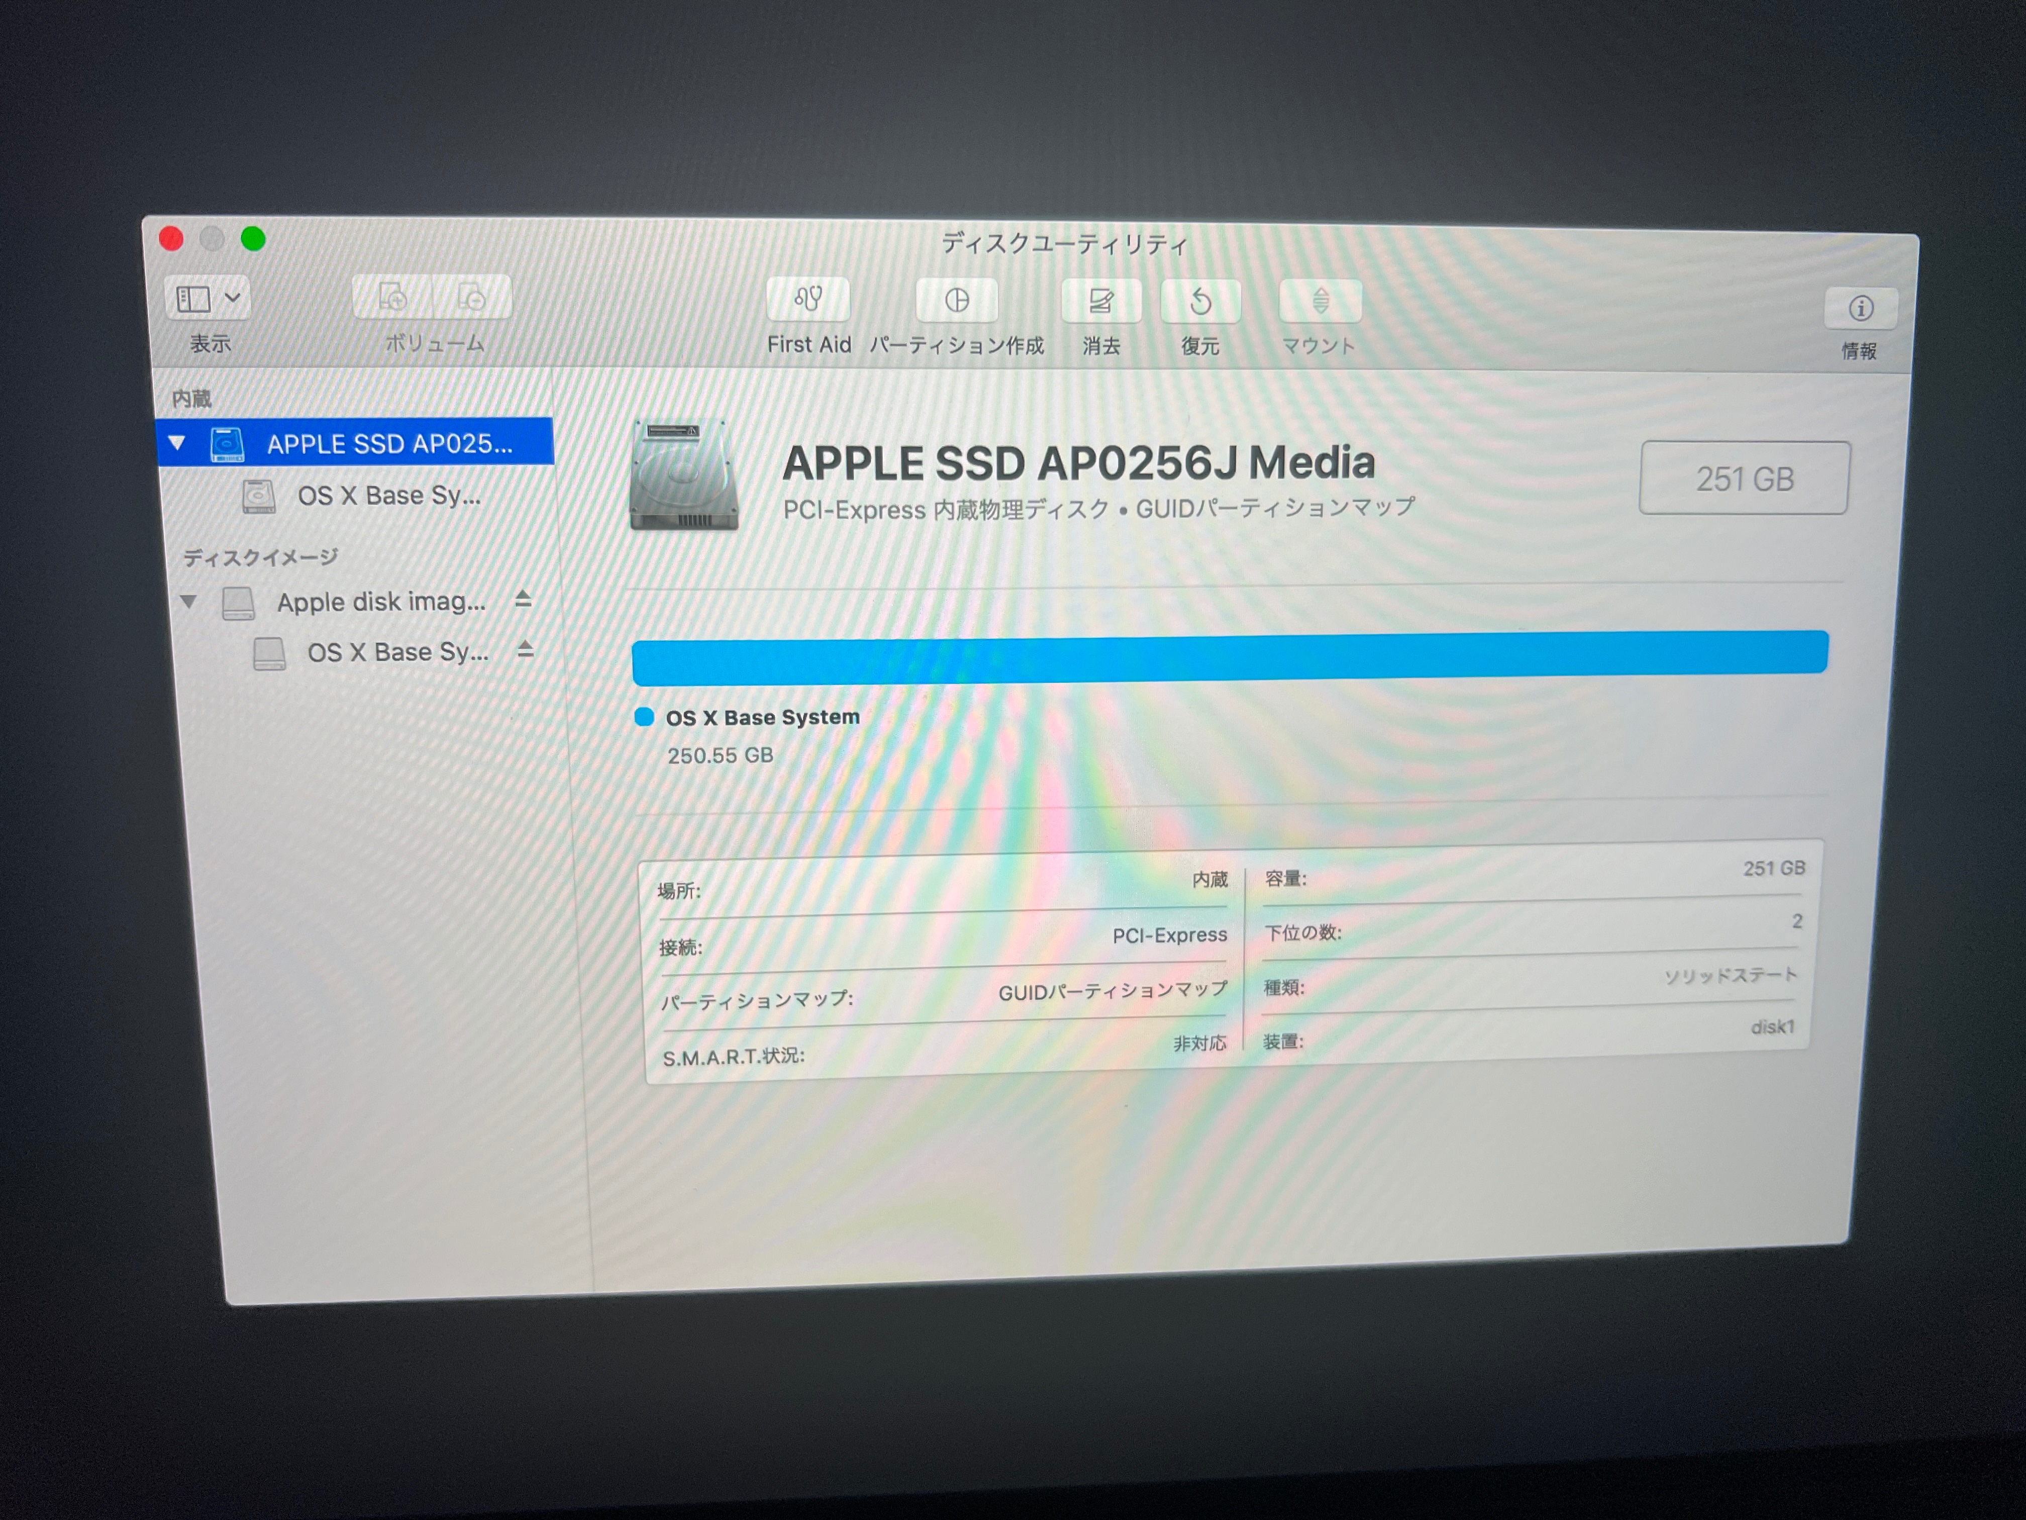This screenshot has width=2026, height=1520.
Task: Click the ディスクユーティリティ window title
Action: click(1065, 245)
